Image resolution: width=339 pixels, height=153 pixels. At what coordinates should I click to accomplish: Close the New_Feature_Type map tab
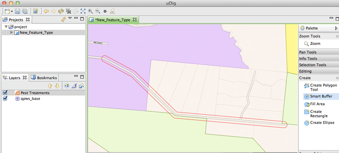[134, 19]
